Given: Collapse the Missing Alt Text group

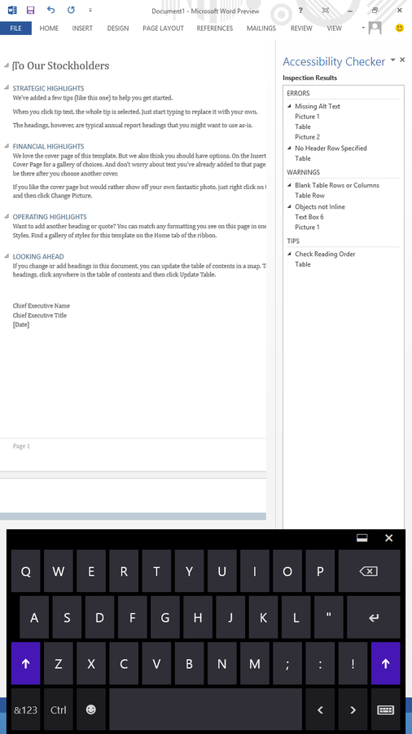Looking at the screenshot, I should [x=290, y=106].
